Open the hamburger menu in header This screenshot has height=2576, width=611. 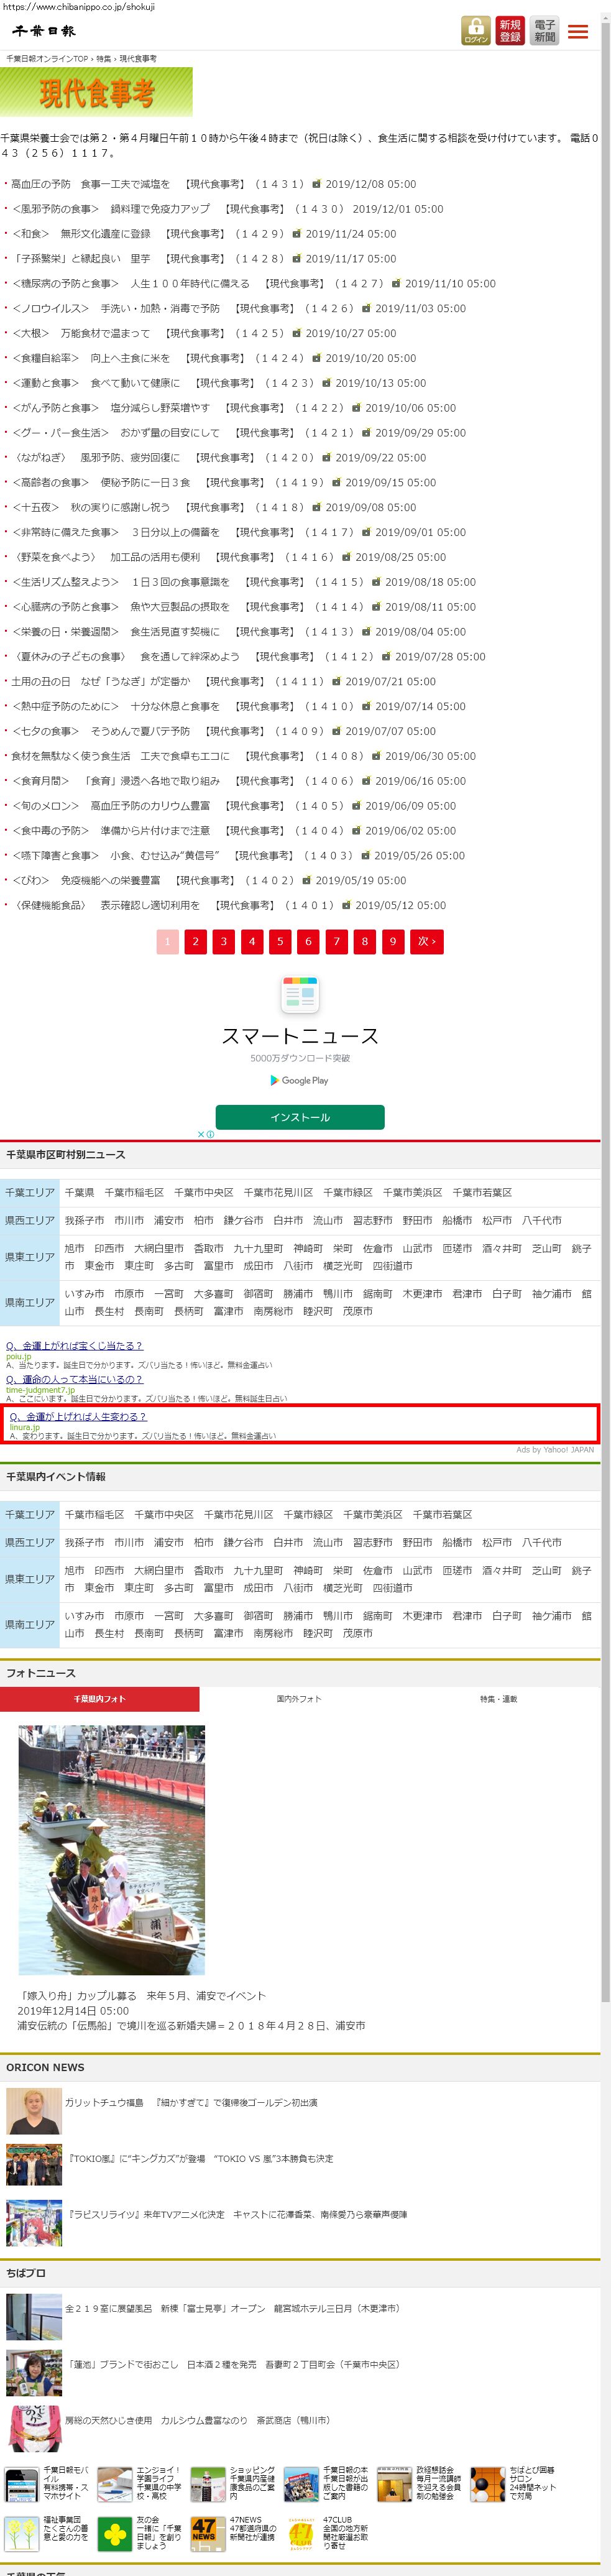[x=578, y=32]
